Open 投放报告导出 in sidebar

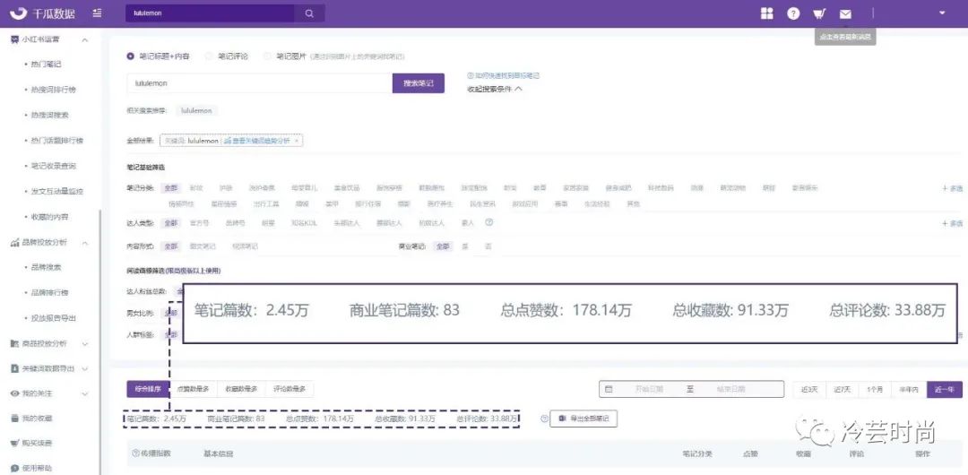click(53, 318)
